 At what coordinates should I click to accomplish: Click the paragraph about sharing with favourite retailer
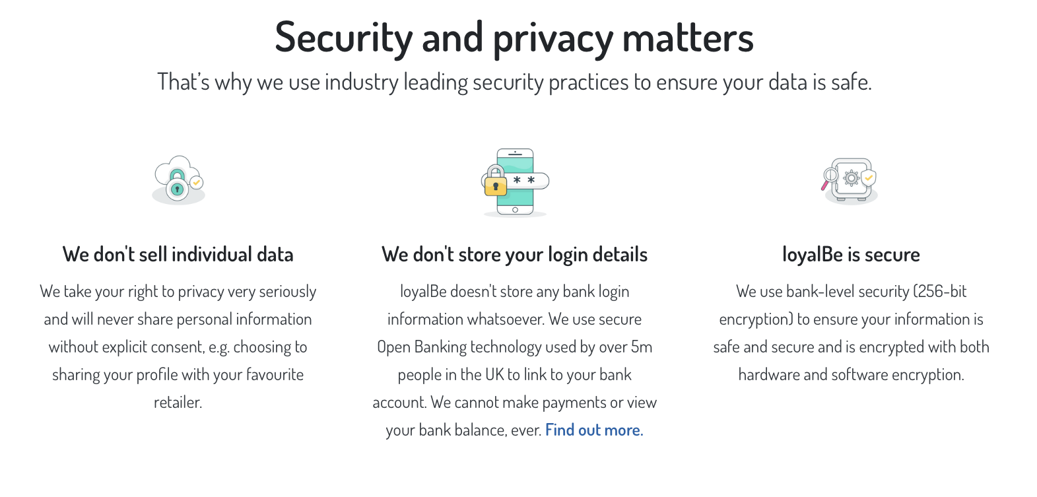(178, 347)
